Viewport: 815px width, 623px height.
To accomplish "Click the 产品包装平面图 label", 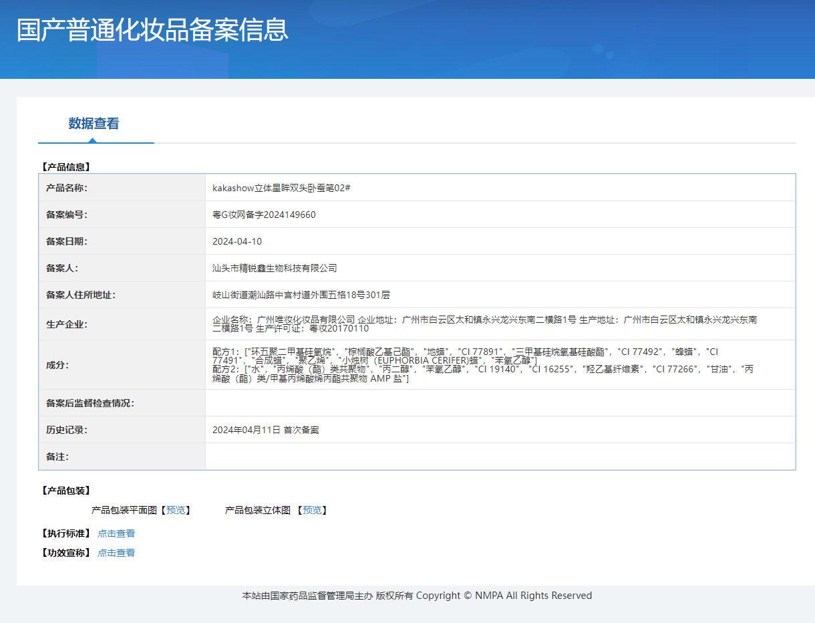I will (x=124, y=510).
